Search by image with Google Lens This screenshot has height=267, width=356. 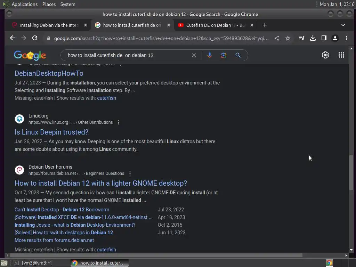tap(224, 55)
